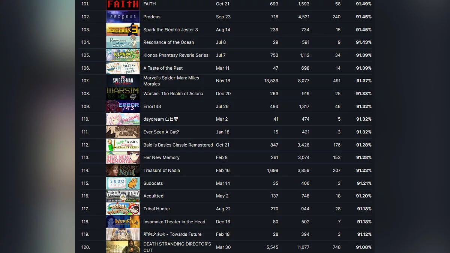Open the Tribal Hunter thumbnail image
450x253 pixels.
pyautogui.click(x=123, y=209)
